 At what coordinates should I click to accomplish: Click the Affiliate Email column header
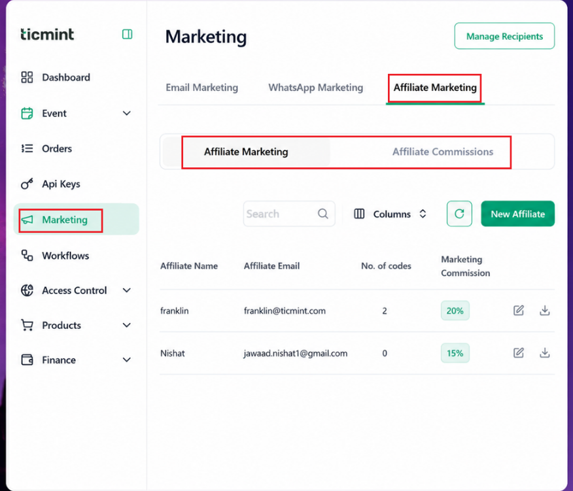272,266
